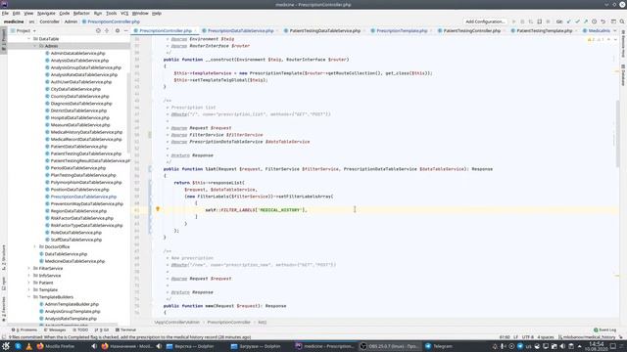The image size is (627, 352).
Task: Click the locate file target icon in Project panel
Action: 98,30
